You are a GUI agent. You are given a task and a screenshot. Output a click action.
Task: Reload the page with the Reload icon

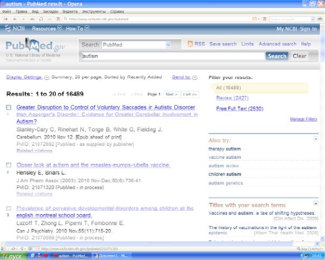(41, 19)
